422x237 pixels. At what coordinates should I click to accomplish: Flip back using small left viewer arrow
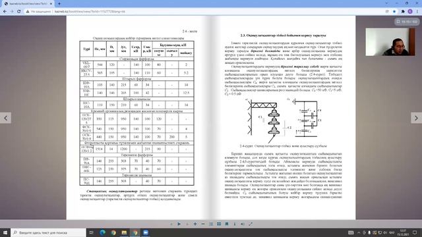pos(171,224)
